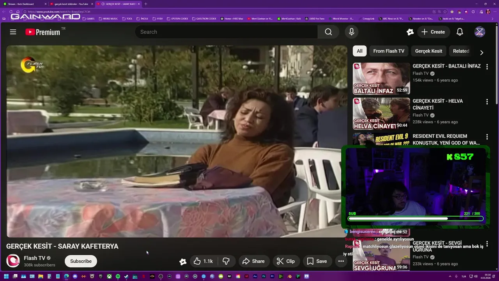
Task: Open the WEIRD MUSIC bookmark folder
Action: click(108, 18)
